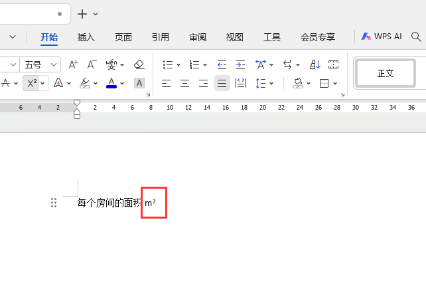The height and width of the screenshot is (301, 426).
Task: Expand text effects dropdown arrow
Action: [x=69, y=83]
